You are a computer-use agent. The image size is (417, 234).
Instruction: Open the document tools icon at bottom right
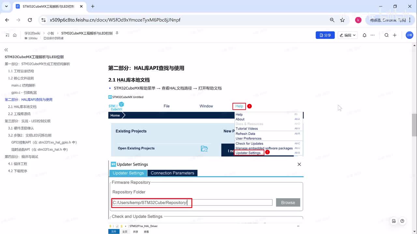394,221
